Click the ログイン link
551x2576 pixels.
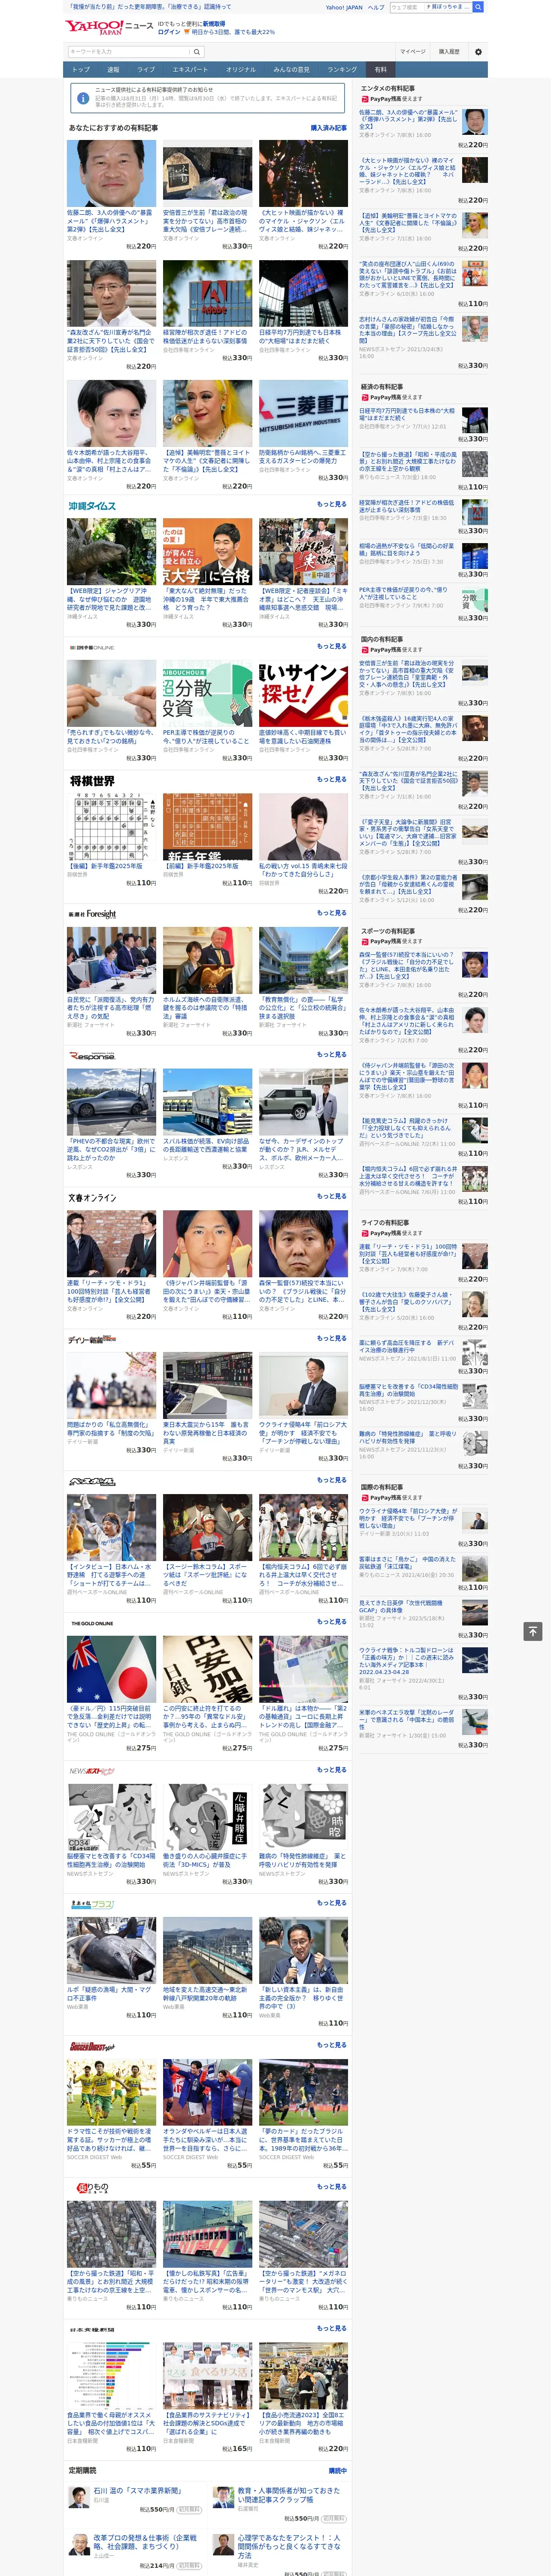coord(169,32)
